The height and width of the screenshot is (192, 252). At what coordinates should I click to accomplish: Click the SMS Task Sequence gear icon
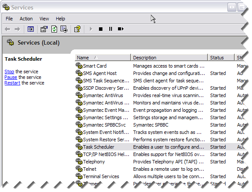[x=79, y=80]
